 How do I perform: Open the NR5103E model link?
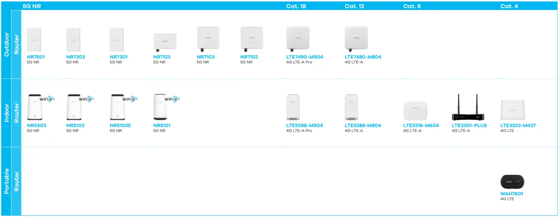pos(121,126)
